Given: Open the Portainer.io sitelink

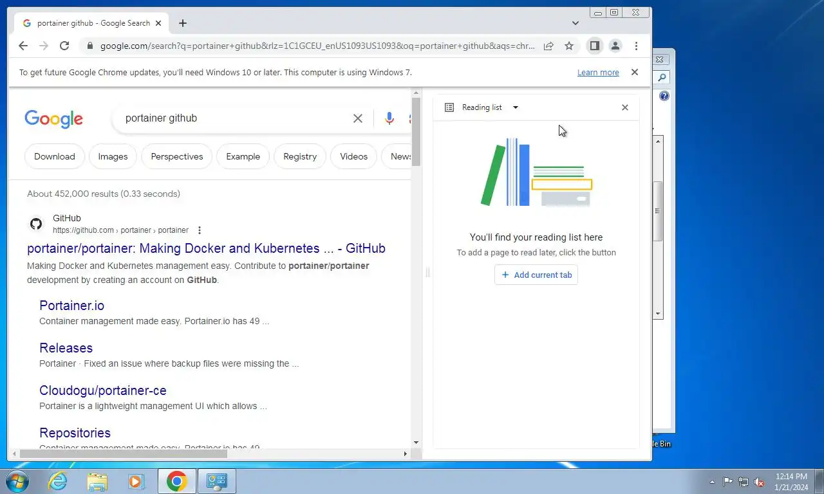Looking at the screenshot, I should (x=71, y=306).
